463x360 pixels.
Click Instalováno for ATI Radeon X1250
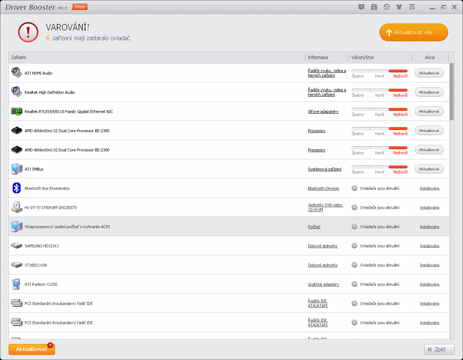click(430, 284)
